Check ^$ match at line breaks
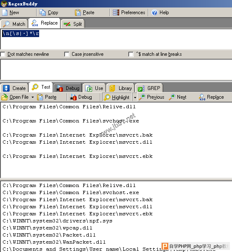 coord(131,54)
